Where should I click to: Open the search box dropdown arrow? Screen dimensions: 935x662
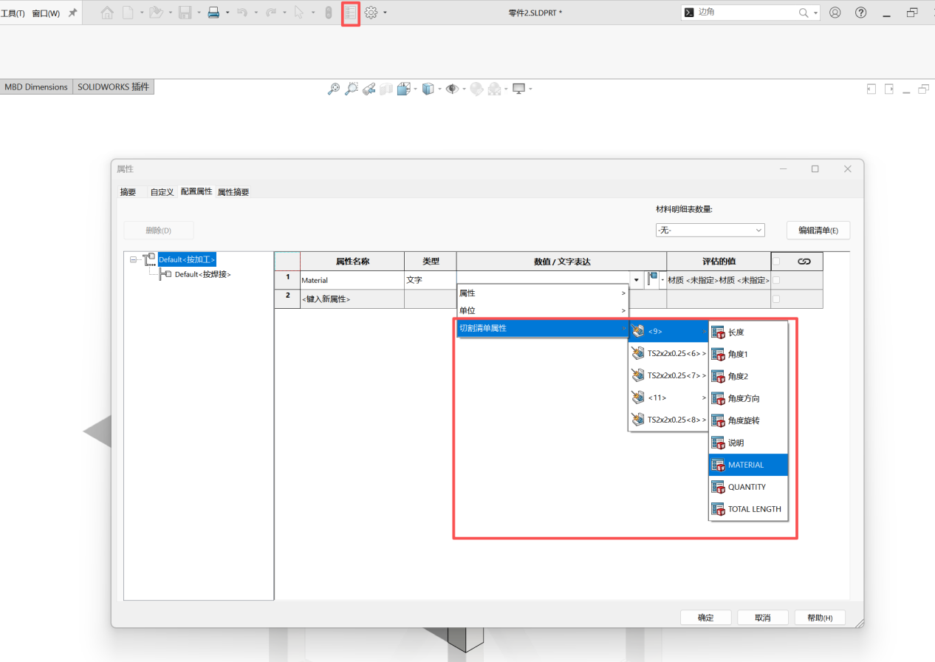coord(816,13)
